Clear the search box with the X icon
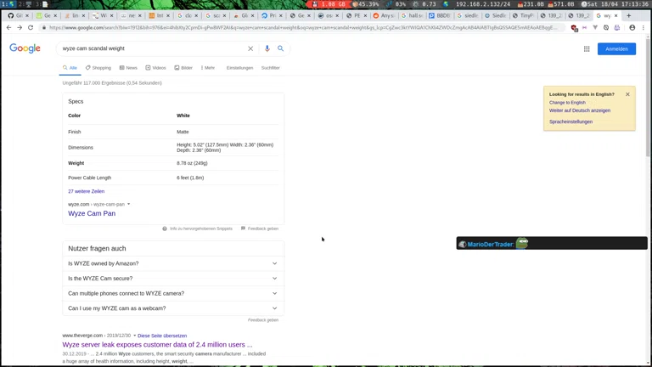Image resolution: width=652 pixels, height=367 pixels. click(250, 48)
